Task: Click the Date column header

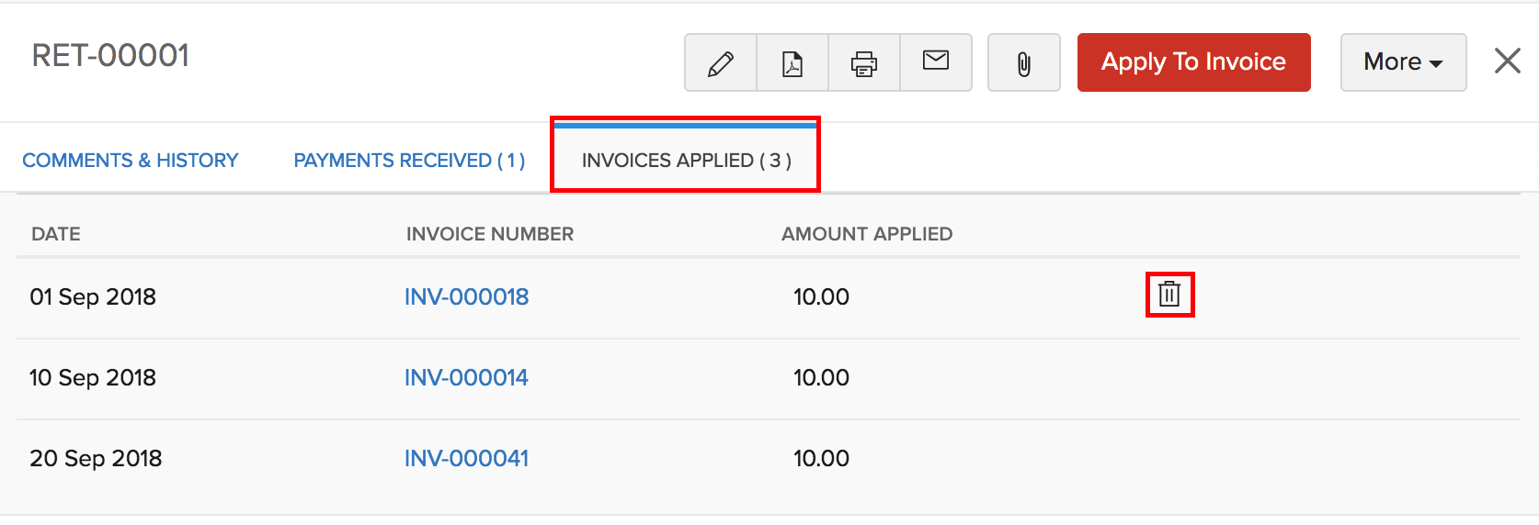Action: click(x=56, y=234)
